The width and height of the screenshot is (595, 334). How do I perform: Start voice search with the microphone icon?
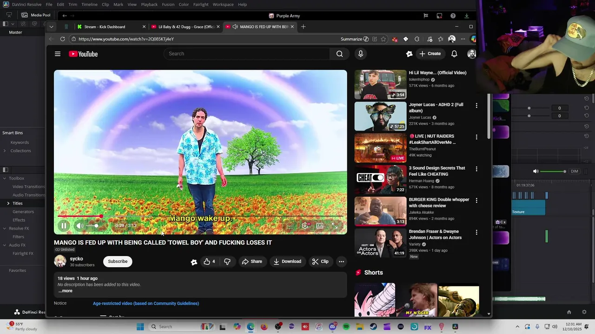(360, 54)
